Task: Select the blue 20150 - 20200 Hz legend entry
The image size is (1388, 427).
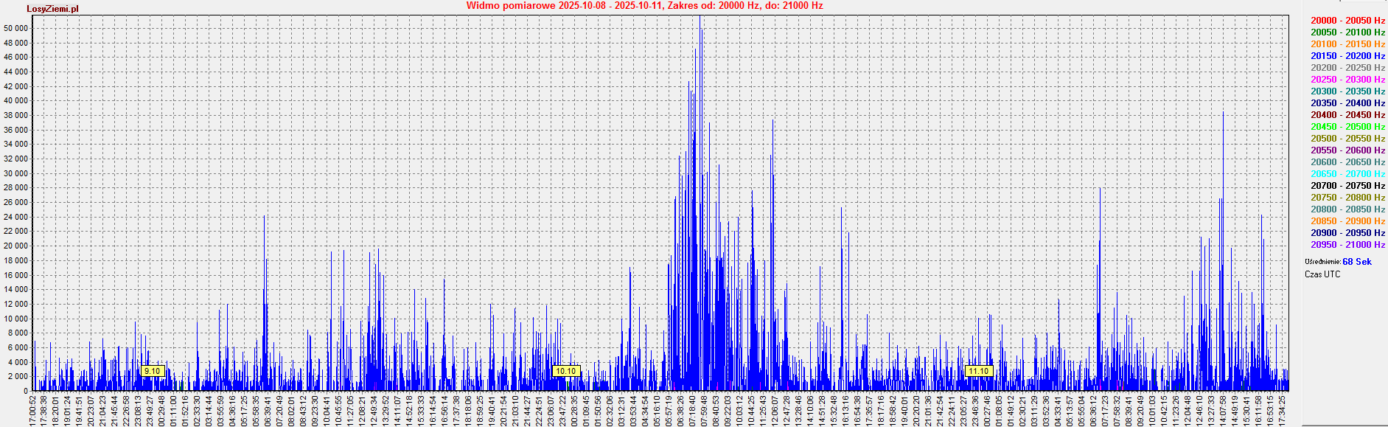Action: (x=1347, y=56)
